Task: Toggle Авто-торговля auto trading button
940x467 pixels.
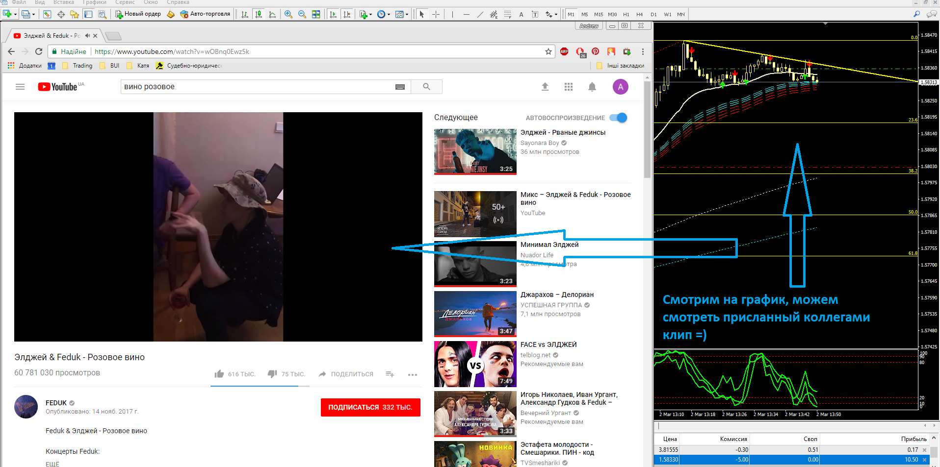Action: click(205, 14)
